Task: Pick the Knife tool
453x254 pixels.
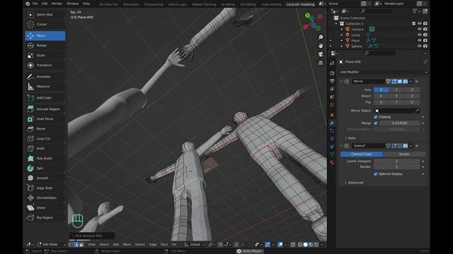Action: click(x=45, y=149)
